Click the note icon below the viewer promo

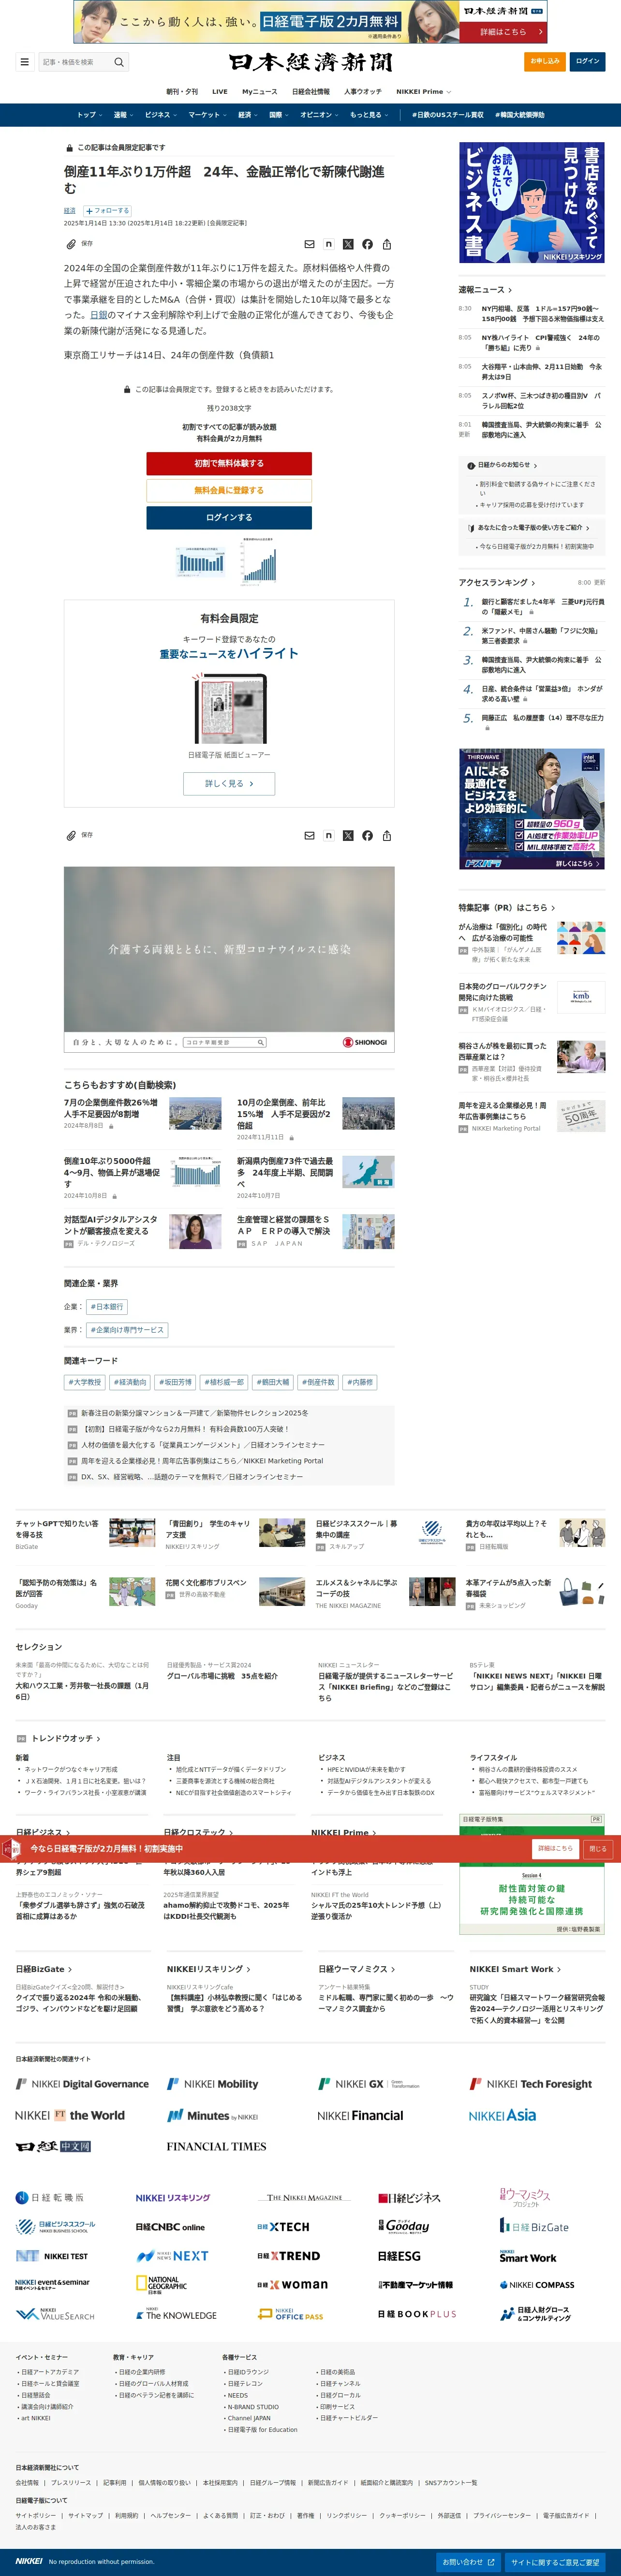[x=328, y=835]
